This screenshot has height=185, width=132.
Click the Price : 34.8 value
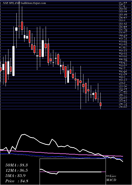coord(17,181)
